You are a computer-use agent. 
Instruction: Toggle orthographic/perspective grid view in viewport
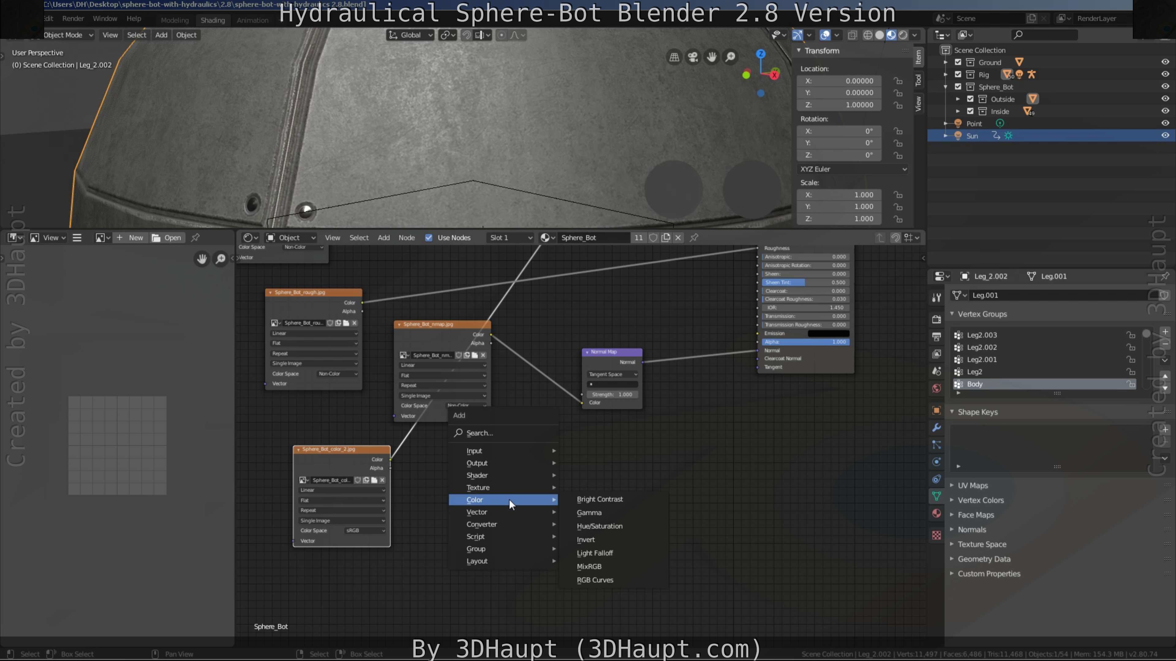674,57
